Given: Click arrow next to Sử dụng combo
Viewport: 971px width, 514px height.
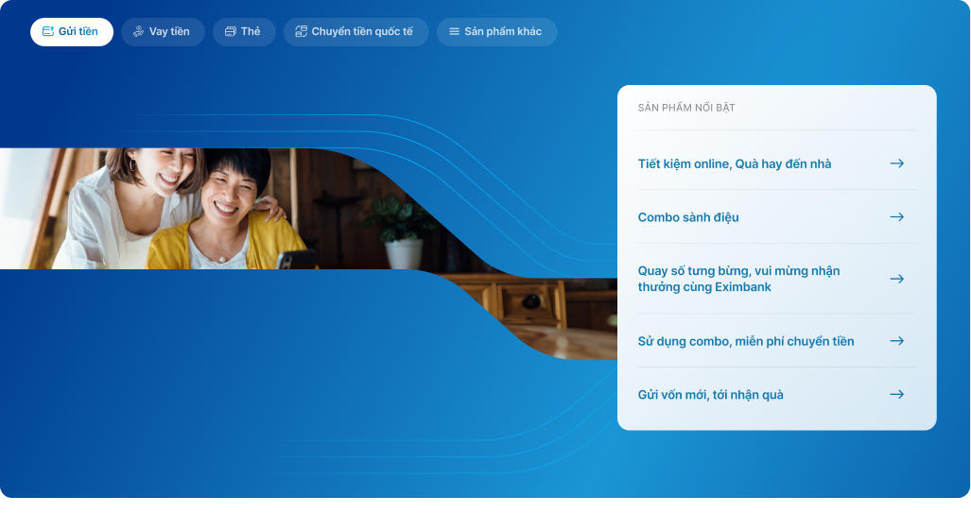Looking at the screenshot, I should pyautogui.click(x=896, y=341).
